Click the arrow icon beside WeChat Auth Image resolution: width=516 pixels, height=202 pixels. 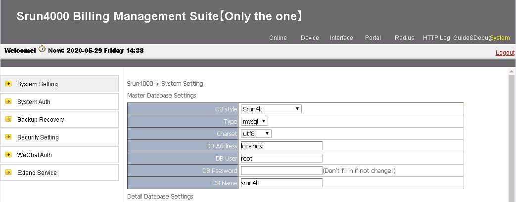(x=8, y=154)
